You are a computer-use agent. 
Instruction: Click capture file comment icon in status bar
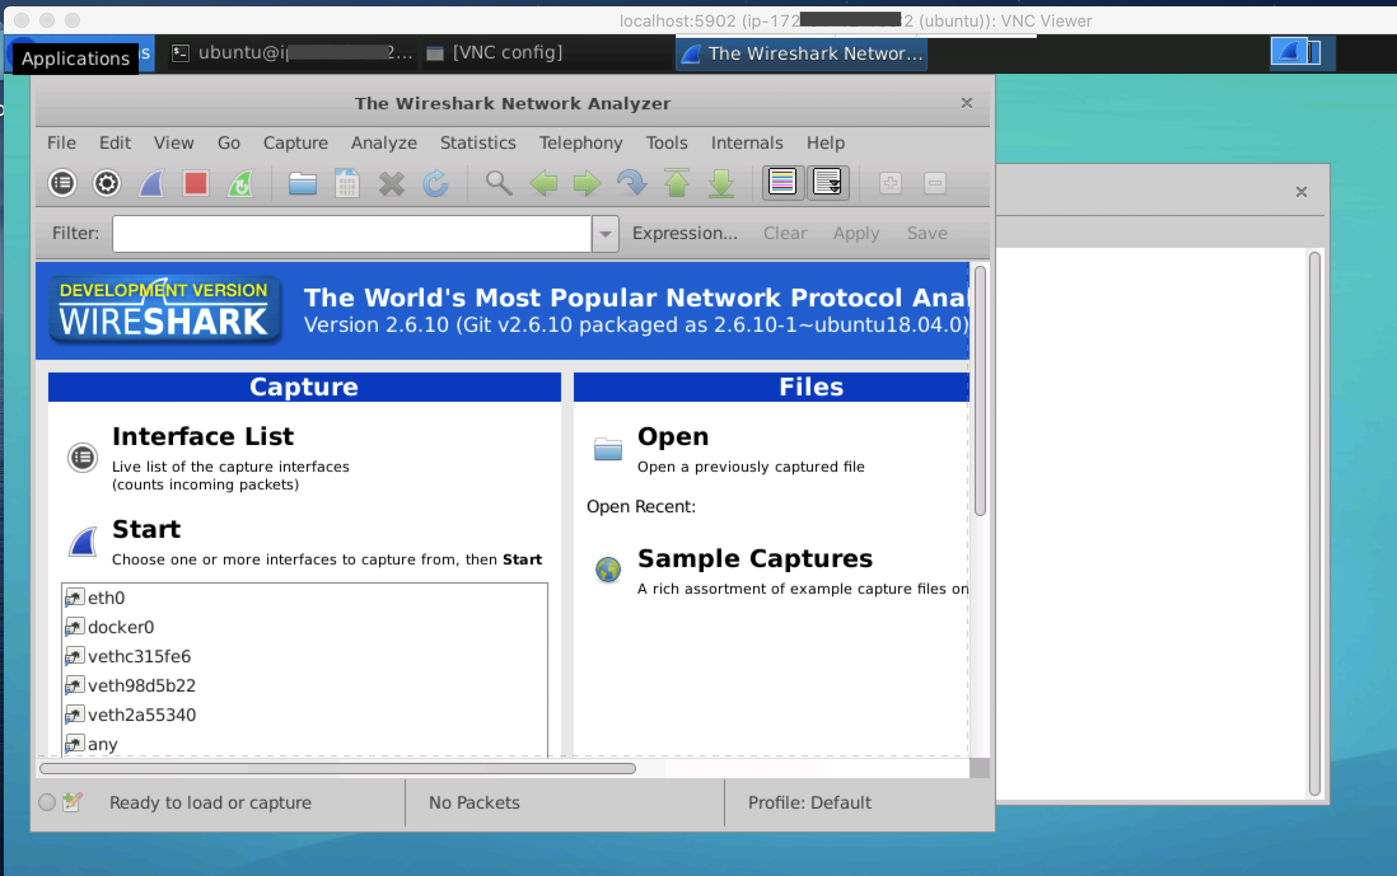(x=73, y=802)
